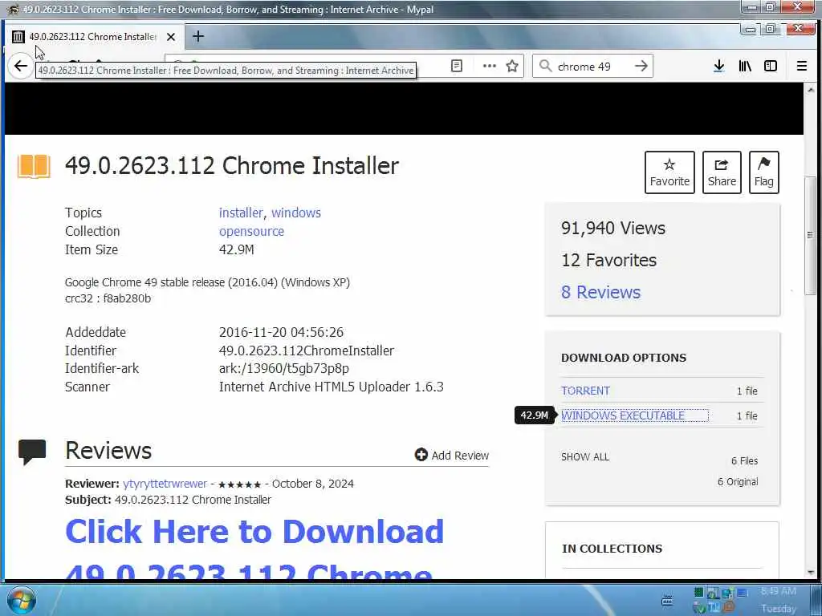Open reviewer ytyryttetrwrewer profile link
The image size is (822, 616).
pos(165,484)
